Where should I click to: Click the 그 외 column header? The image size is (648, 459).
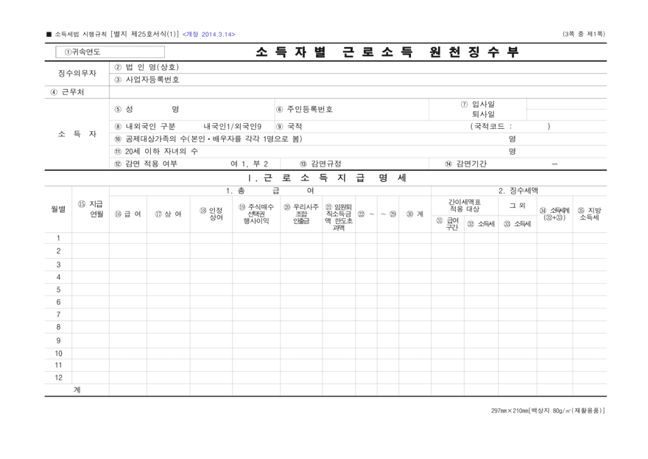click(x=517, y=206)
